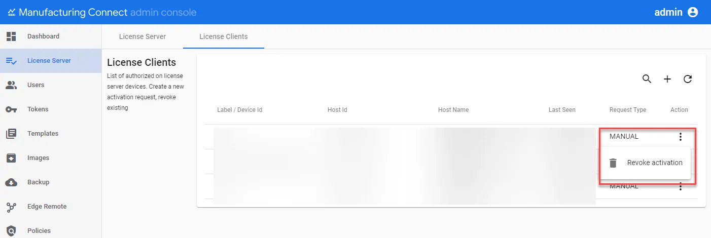Choose Revoke activation from the menu
Screen dimensions: 711x238
click(x=645, y=163)
